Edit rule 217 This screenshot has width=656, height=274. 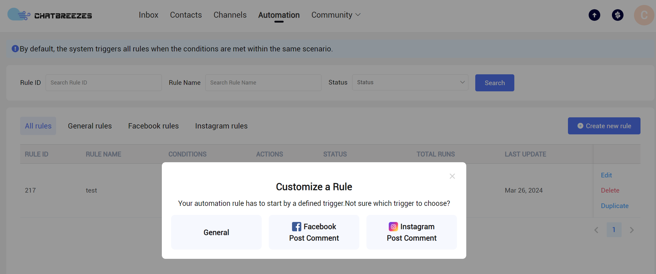click(x=606, y=175)
